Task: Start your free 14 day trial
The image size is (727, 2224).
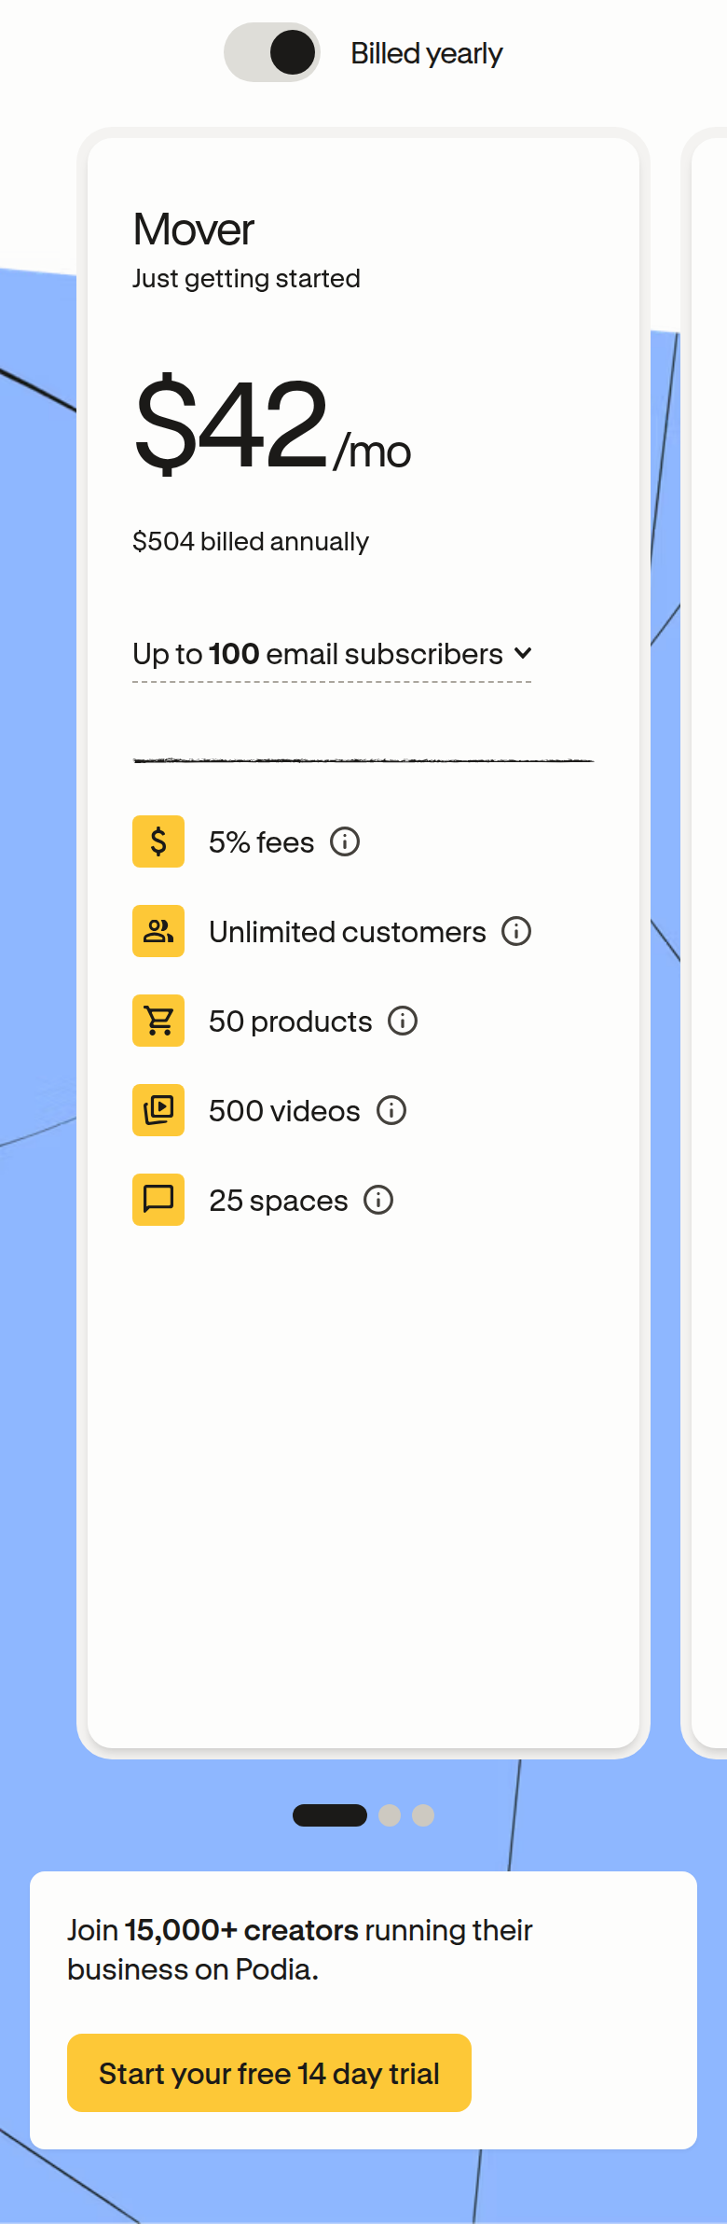Action: pyautogui.click(x=269, y=2073)
